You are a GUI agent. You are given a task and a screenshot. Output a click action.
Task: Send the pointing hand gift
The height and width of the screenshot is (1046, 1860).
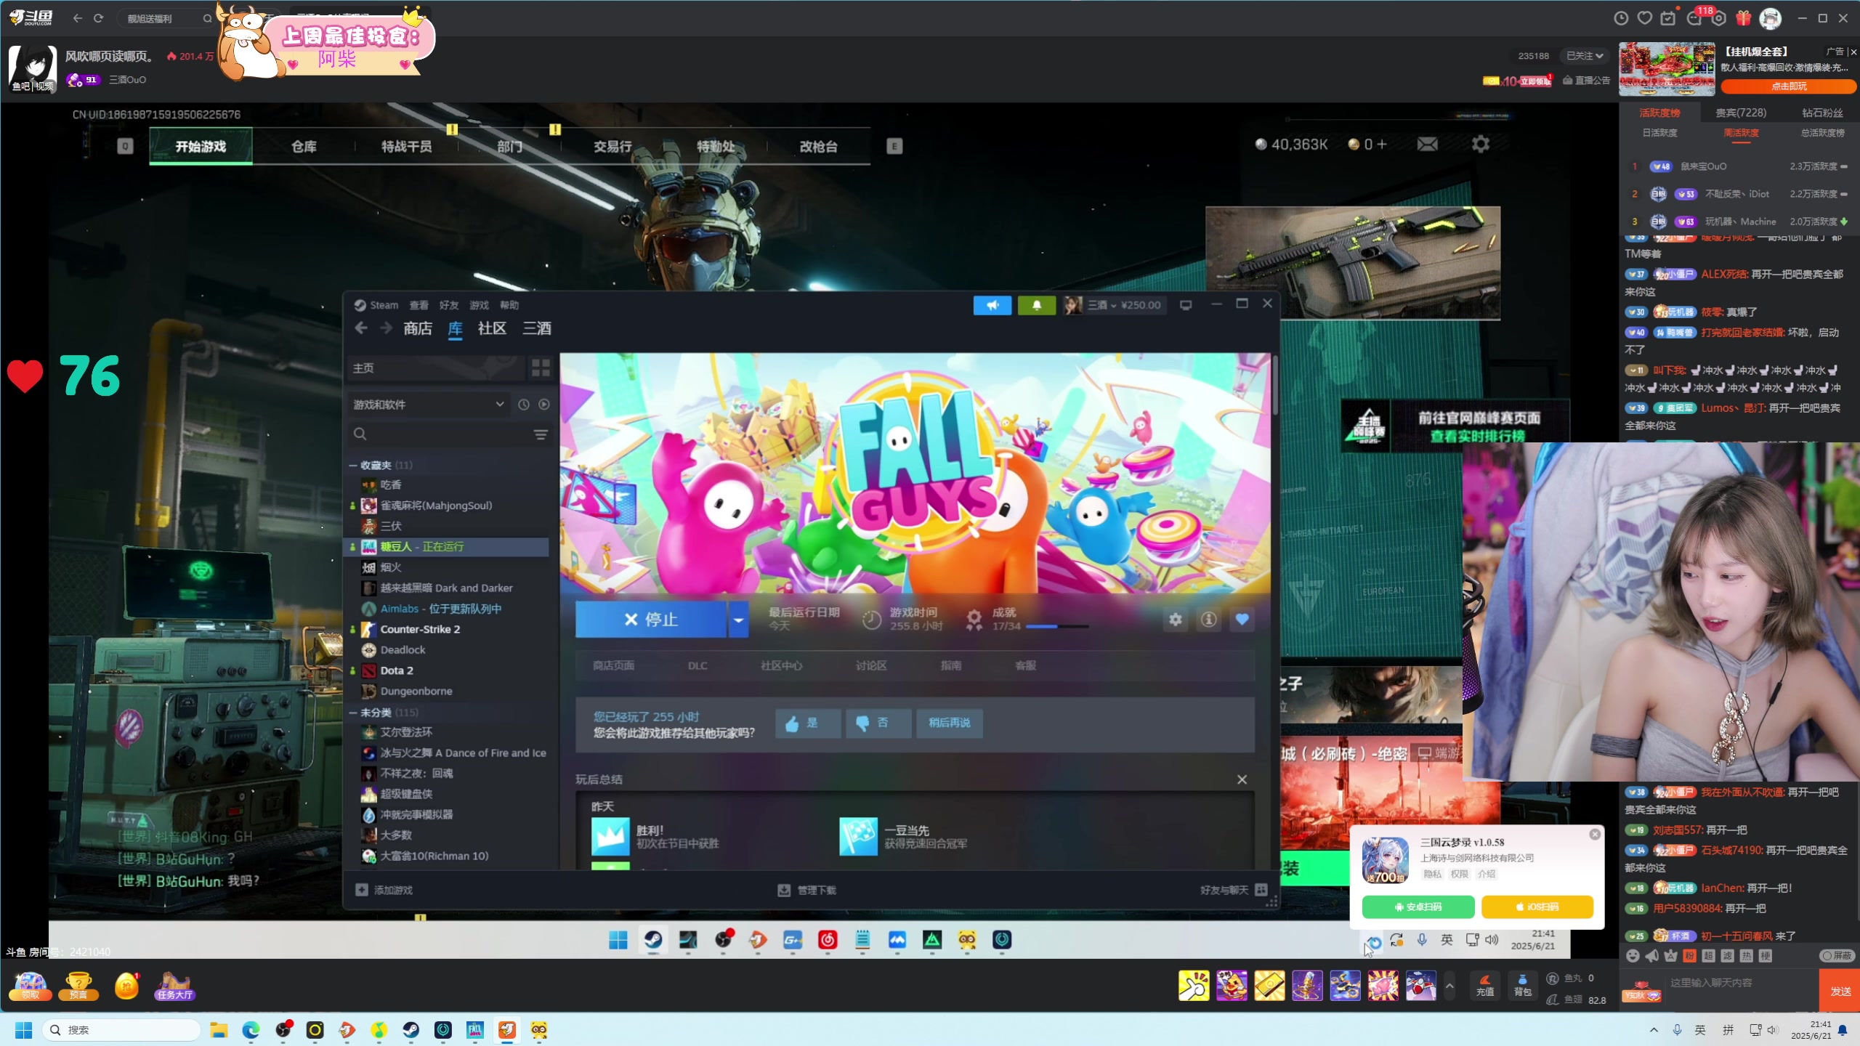(1194, 986)
